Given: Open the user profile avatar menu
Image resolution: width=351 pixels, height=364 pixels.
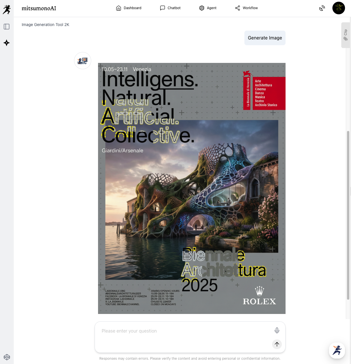Looking at the screenshot, I should [x=339, y=8].
